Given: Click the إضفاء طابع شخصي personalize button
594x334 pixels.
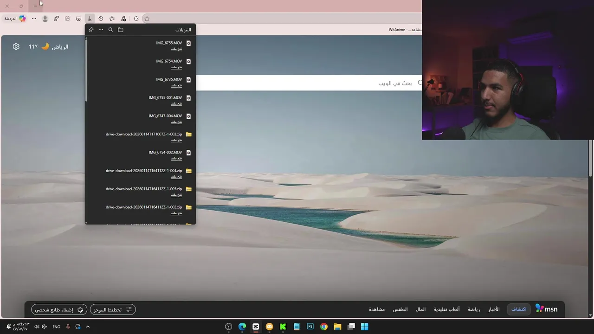Looking at the screenshot, I should coord(59,309).
